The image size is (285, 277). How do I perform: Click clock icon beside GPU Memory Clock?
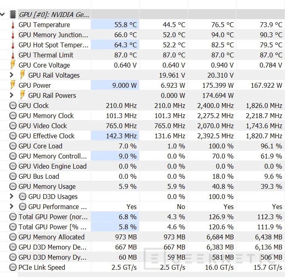pos(13,116)
